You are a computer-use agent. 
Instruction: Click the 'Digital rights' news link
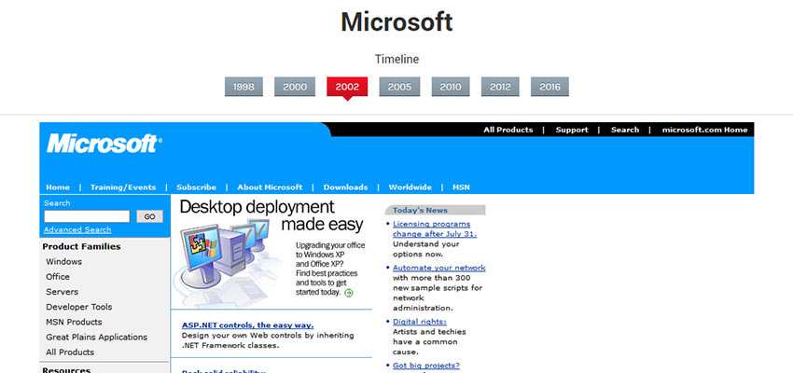pyautogui.click(x=419, y=322)
